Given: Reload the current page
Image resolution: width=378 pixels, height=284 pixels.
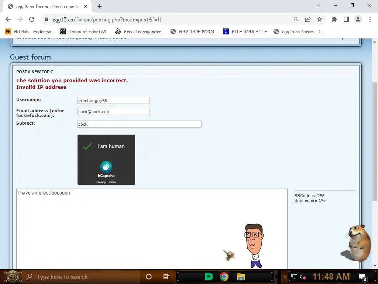Looking at the screenshot, I should [32, 19].
